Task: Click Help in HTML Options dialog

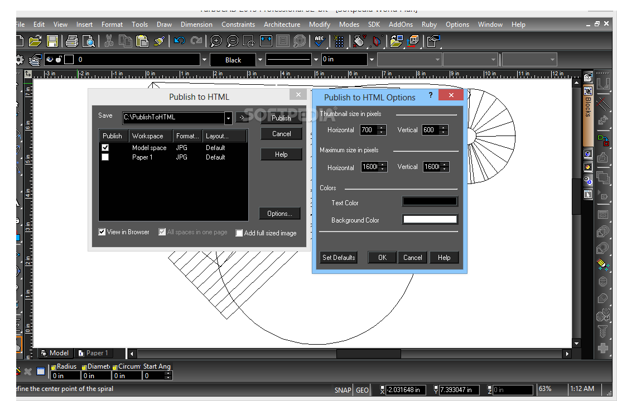Action: click(444, 257)
